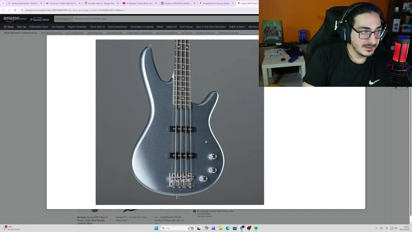Open Satış Yap in Amazon nav
Screen dimensions: 412x232
(x=22, y=27)
